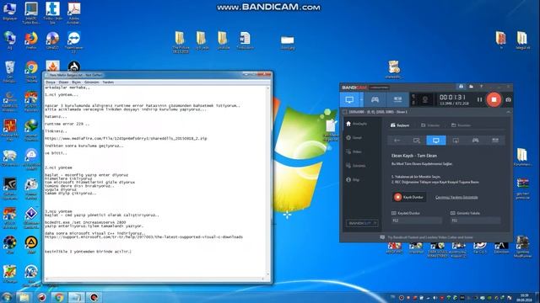
Task: Select the Bilgisayar computer desktop icon
Action: [9, 11]
